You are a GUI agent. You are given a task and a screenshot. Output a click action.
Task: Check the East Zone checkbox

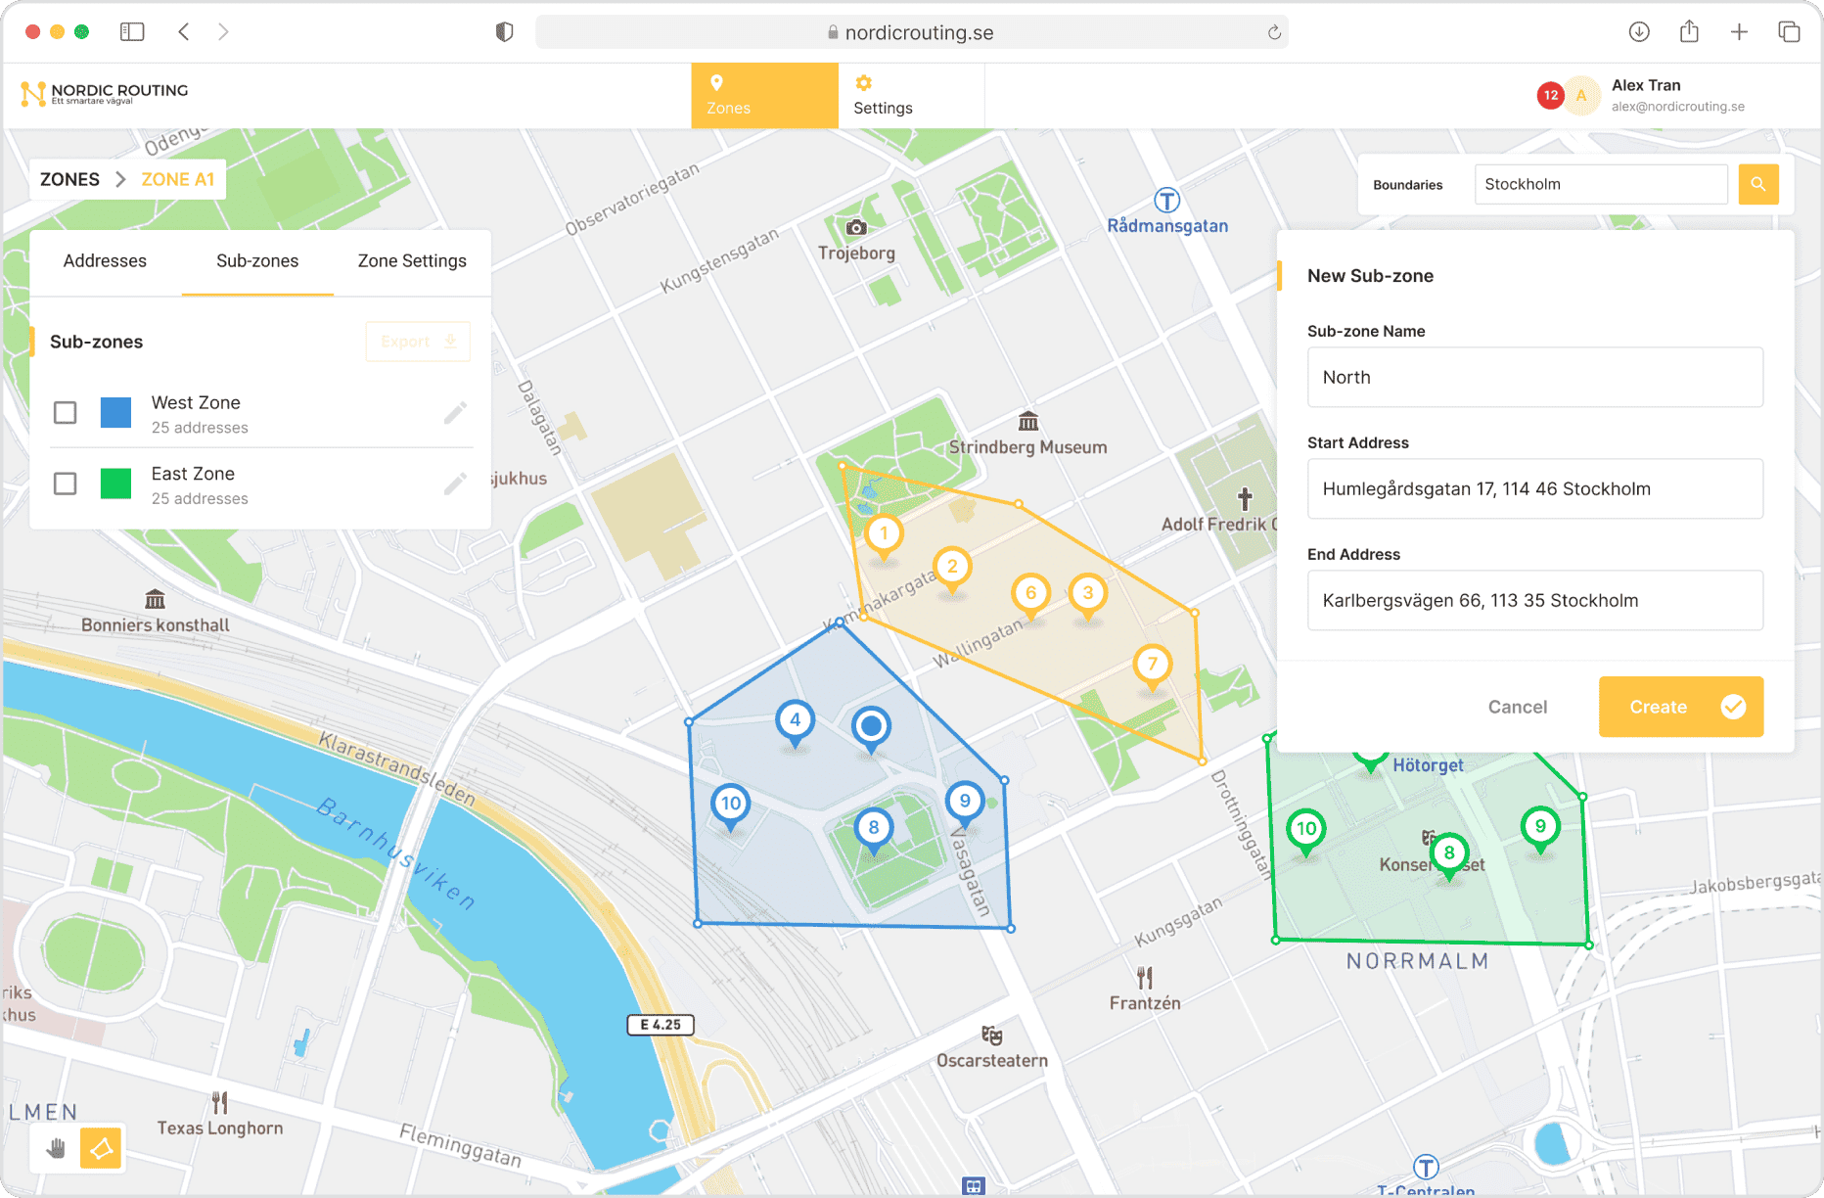click(66, 484)
